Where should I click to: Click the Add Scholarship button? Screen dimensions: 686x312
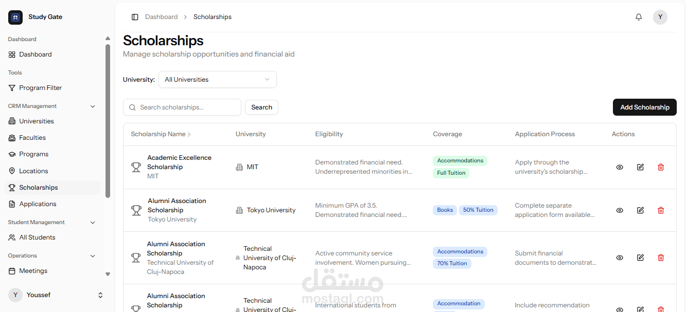(x=644, y=107)
